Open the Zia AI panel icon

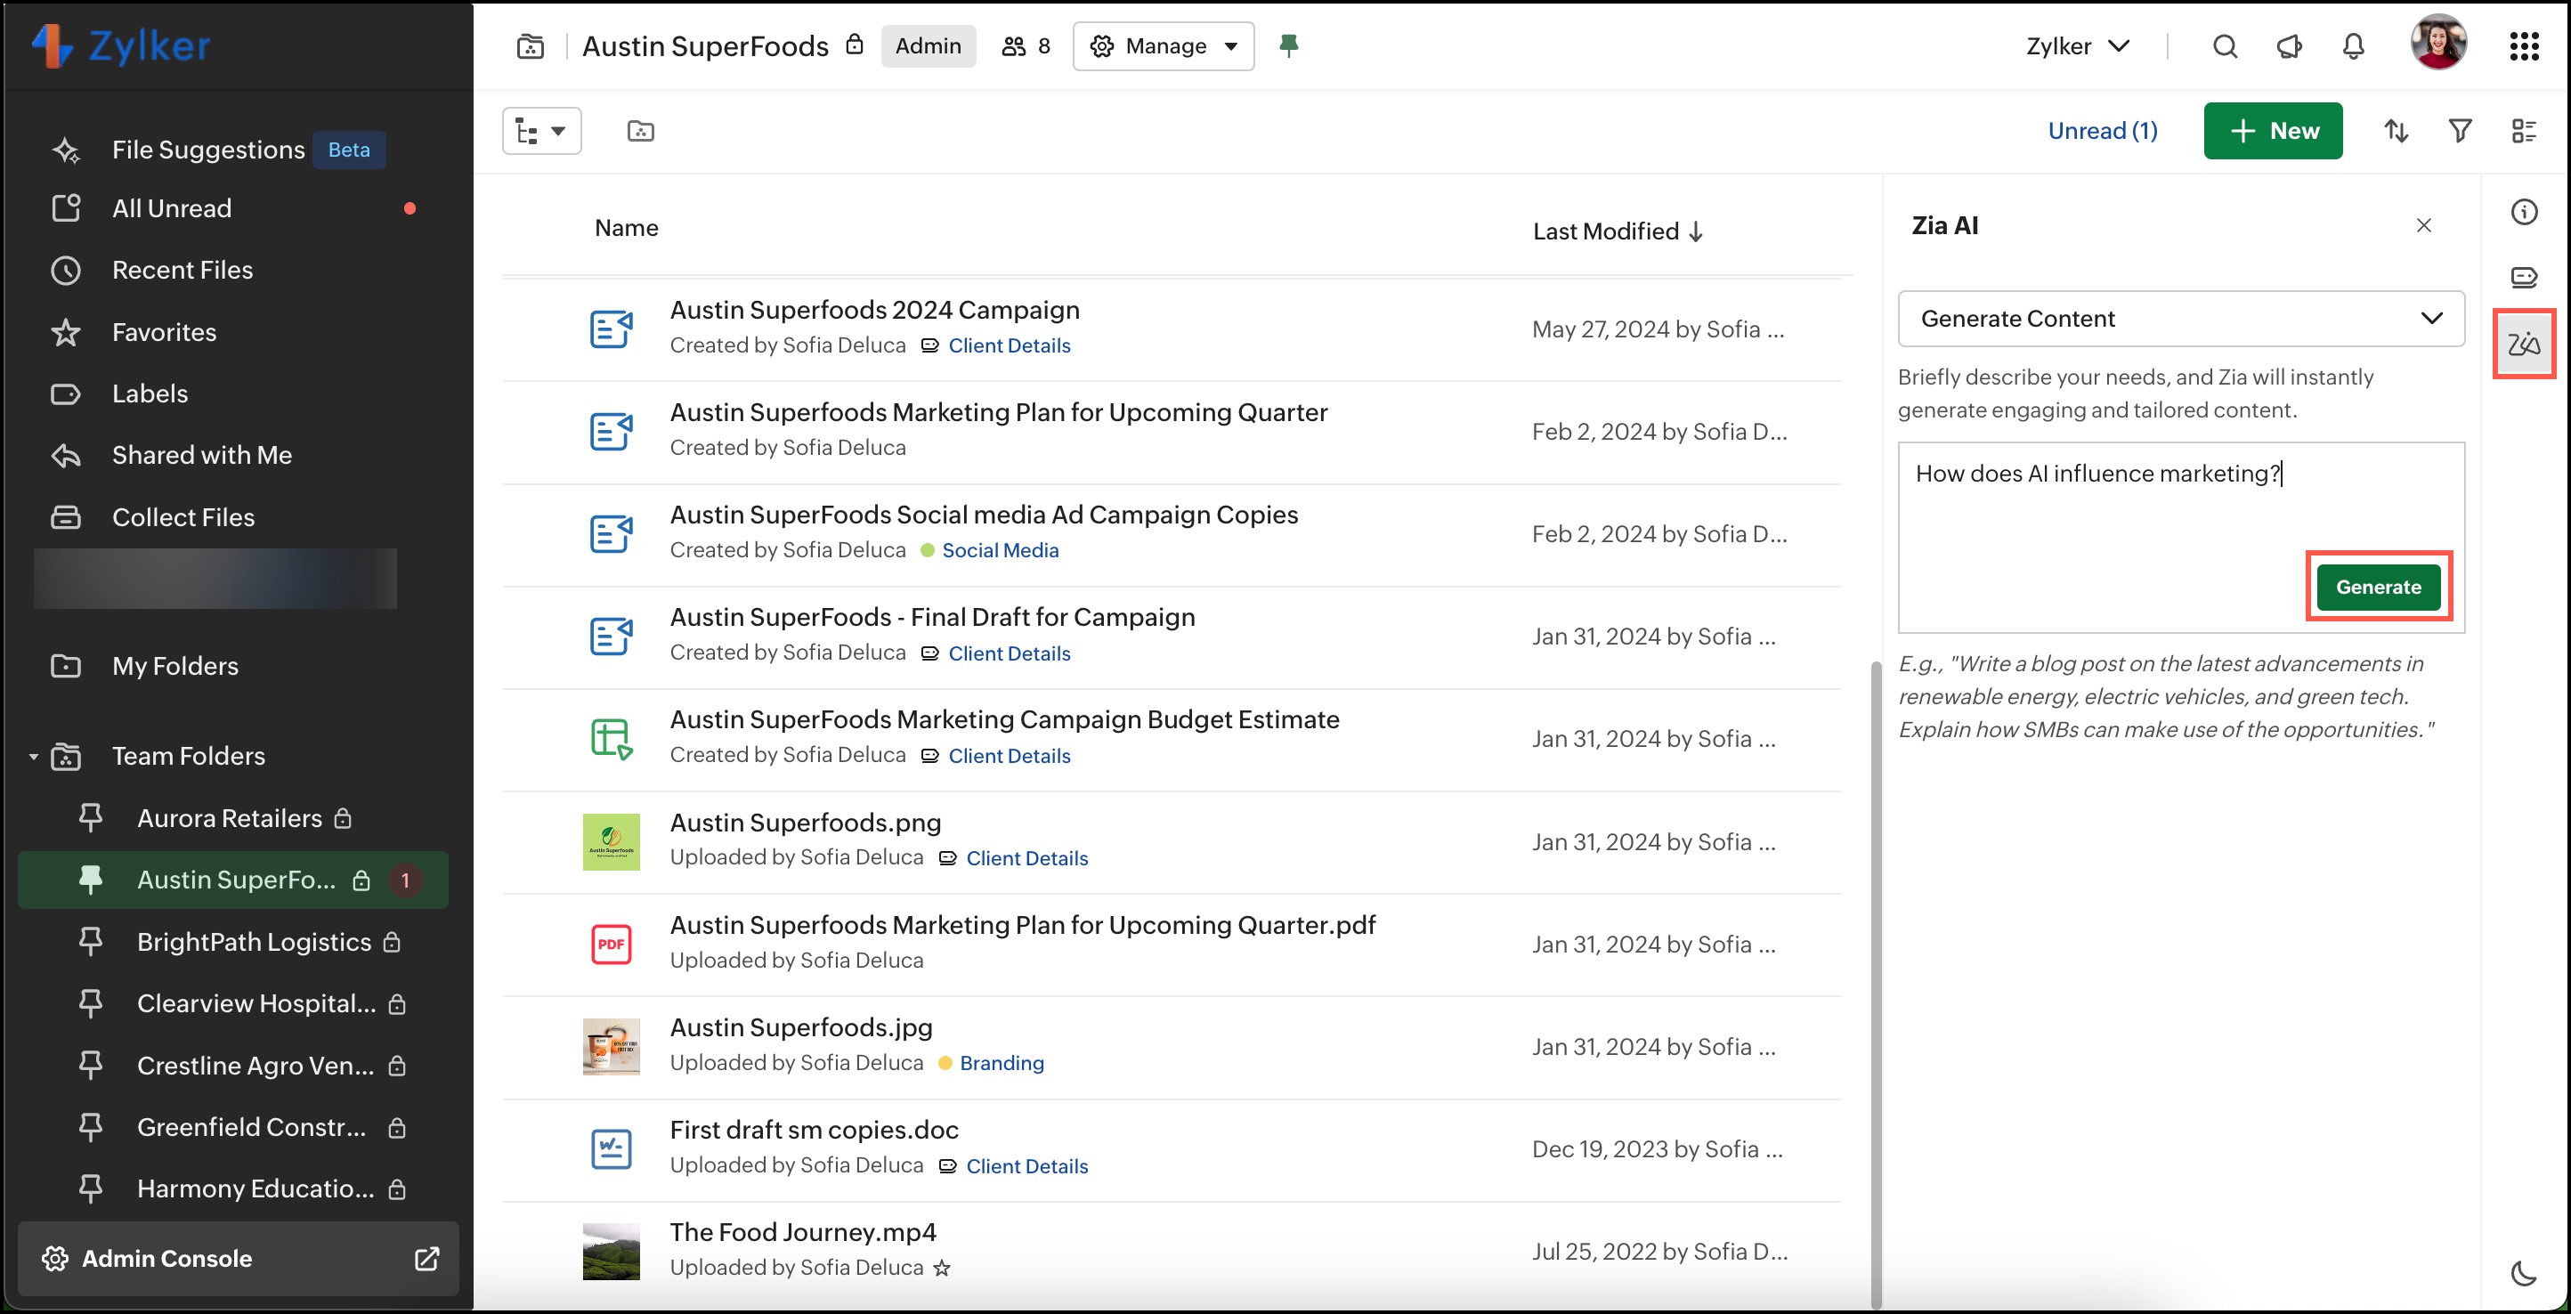pos(2523,345)
